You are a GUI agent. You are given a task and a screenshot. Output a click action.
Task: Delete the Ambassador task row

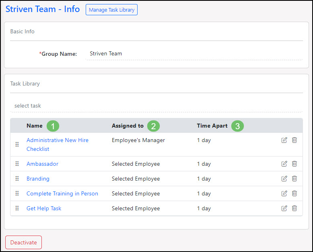pos(294,164)
